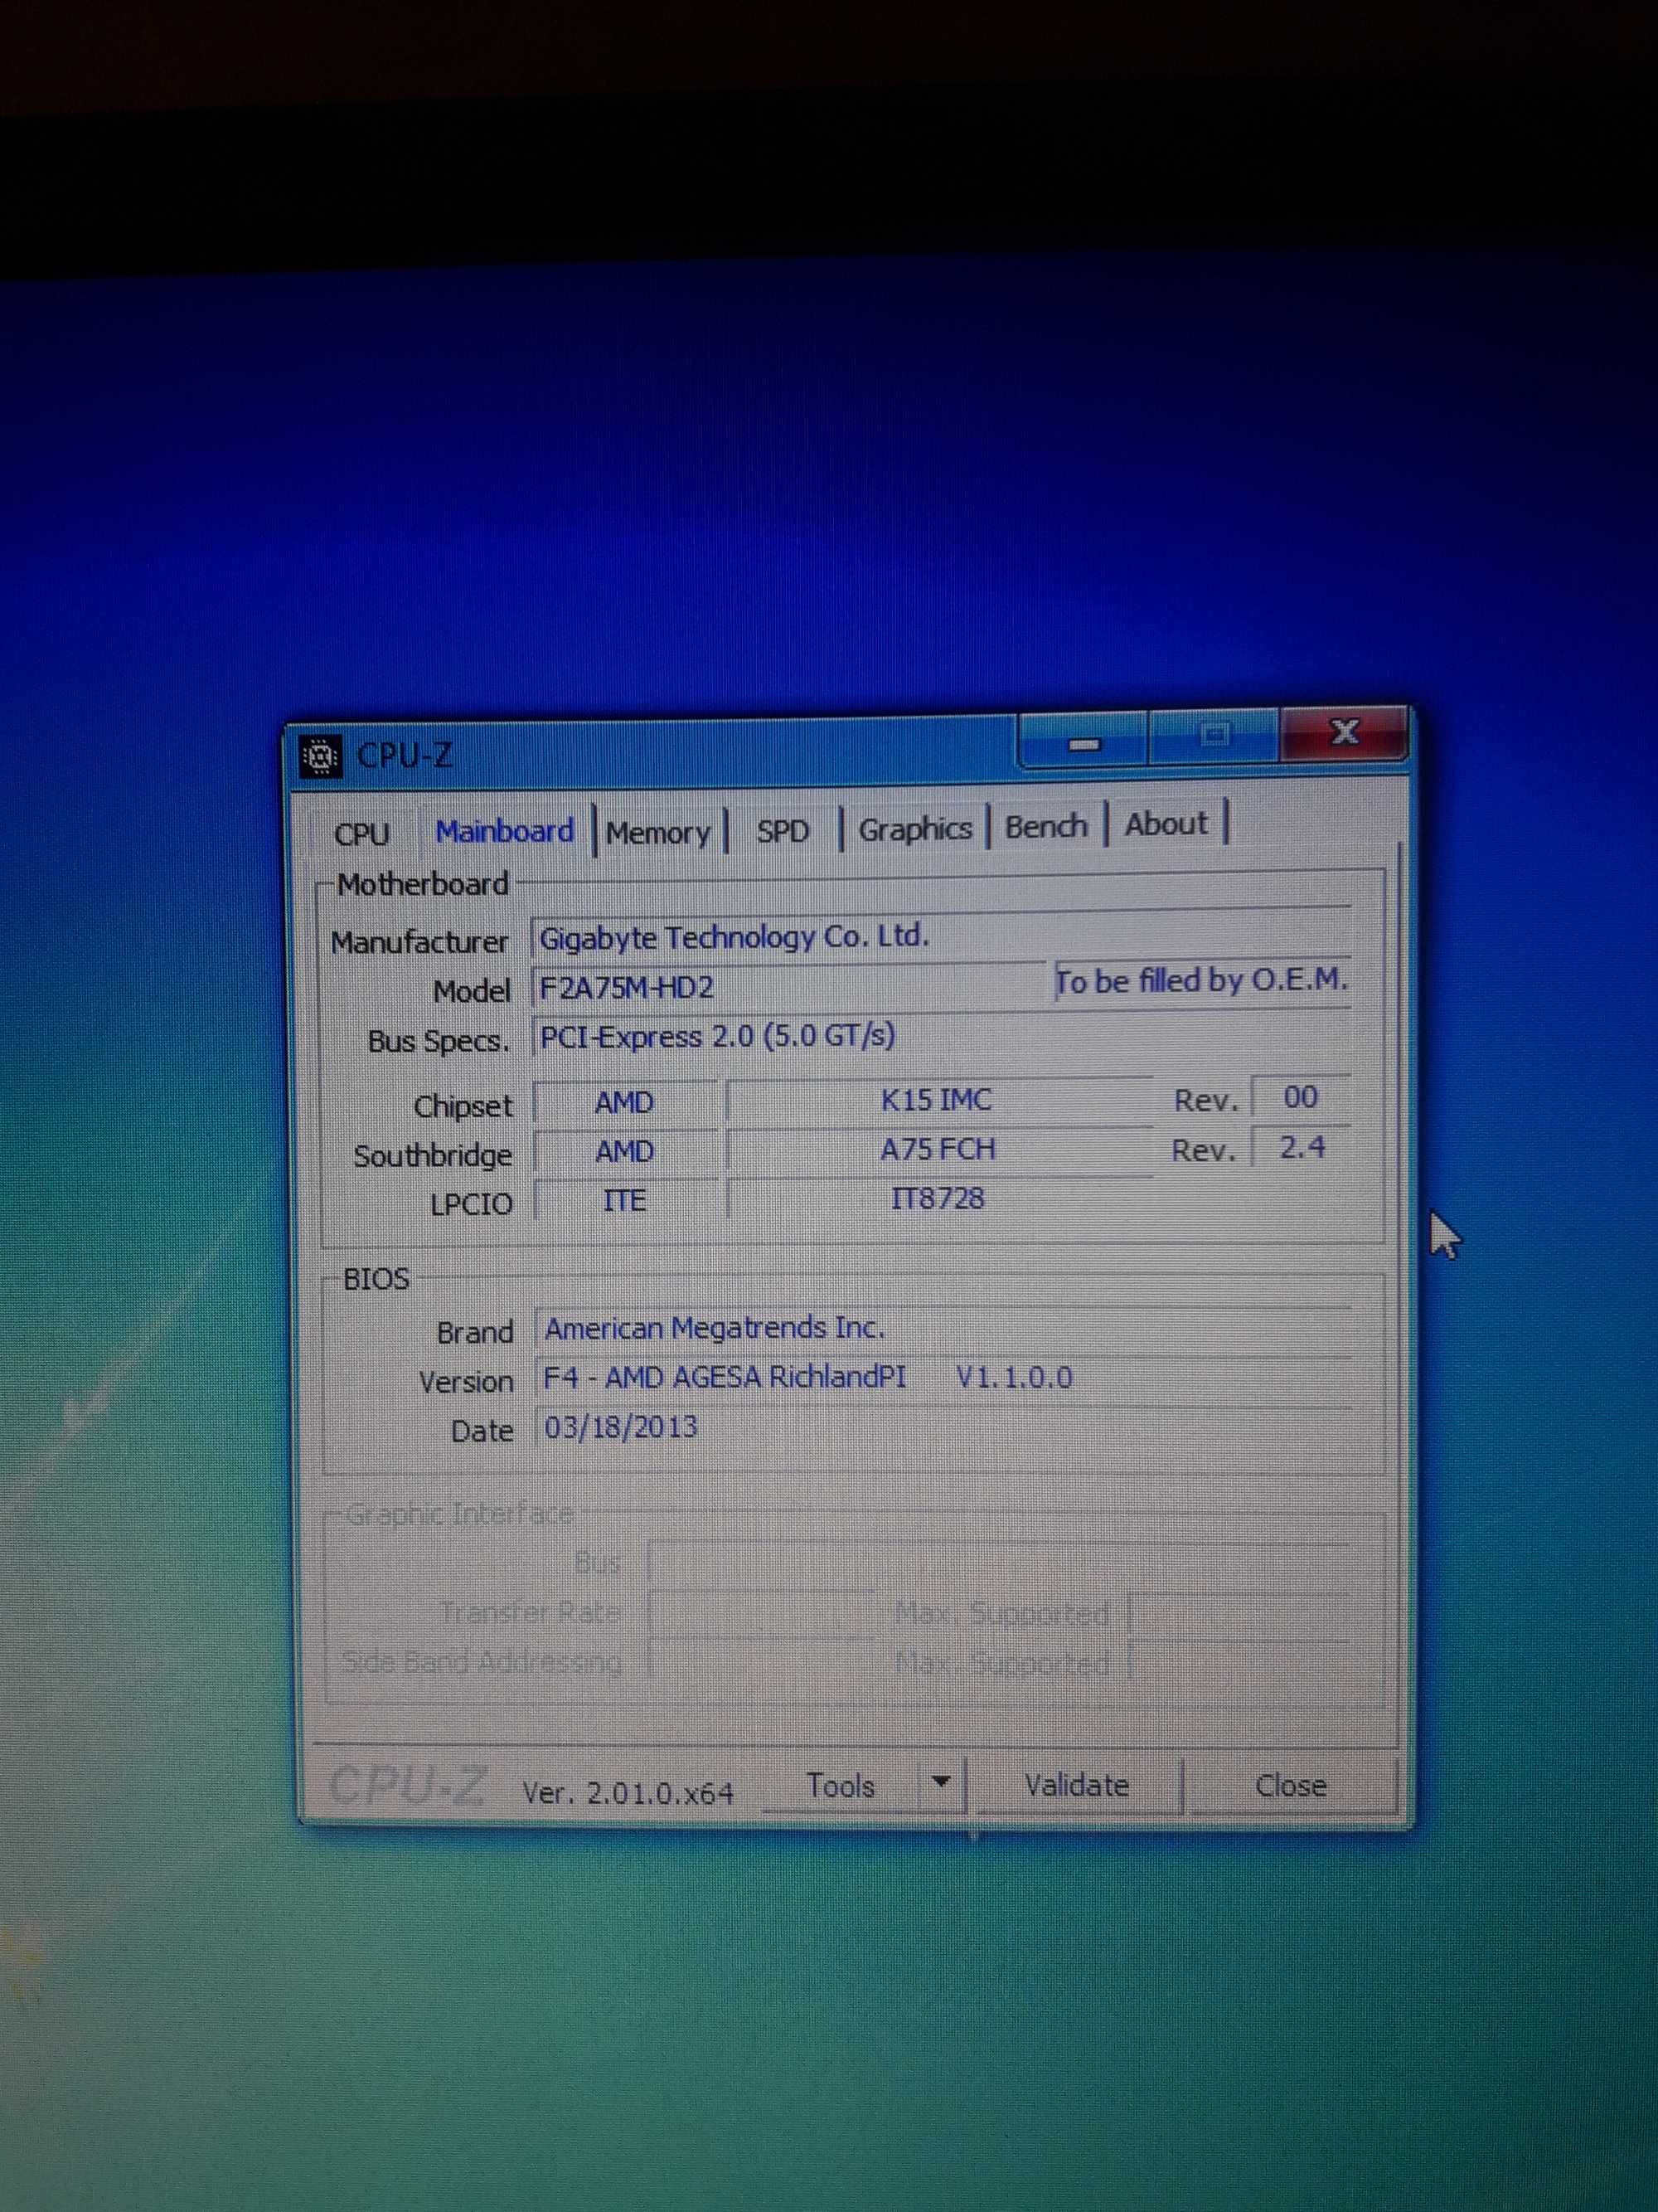Click the AMD vendor field in Southbridge row
The width and height of the screenshot is (1658, 2212).
coord(626,1152)
